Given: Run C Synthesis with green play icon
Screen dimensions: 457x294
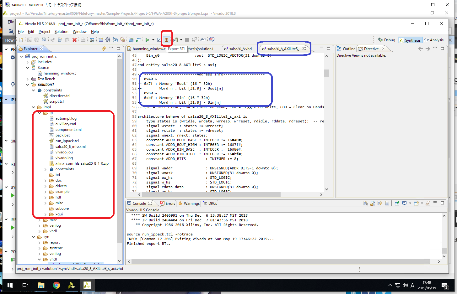Looking at the screenshot, I should [147, 40].
